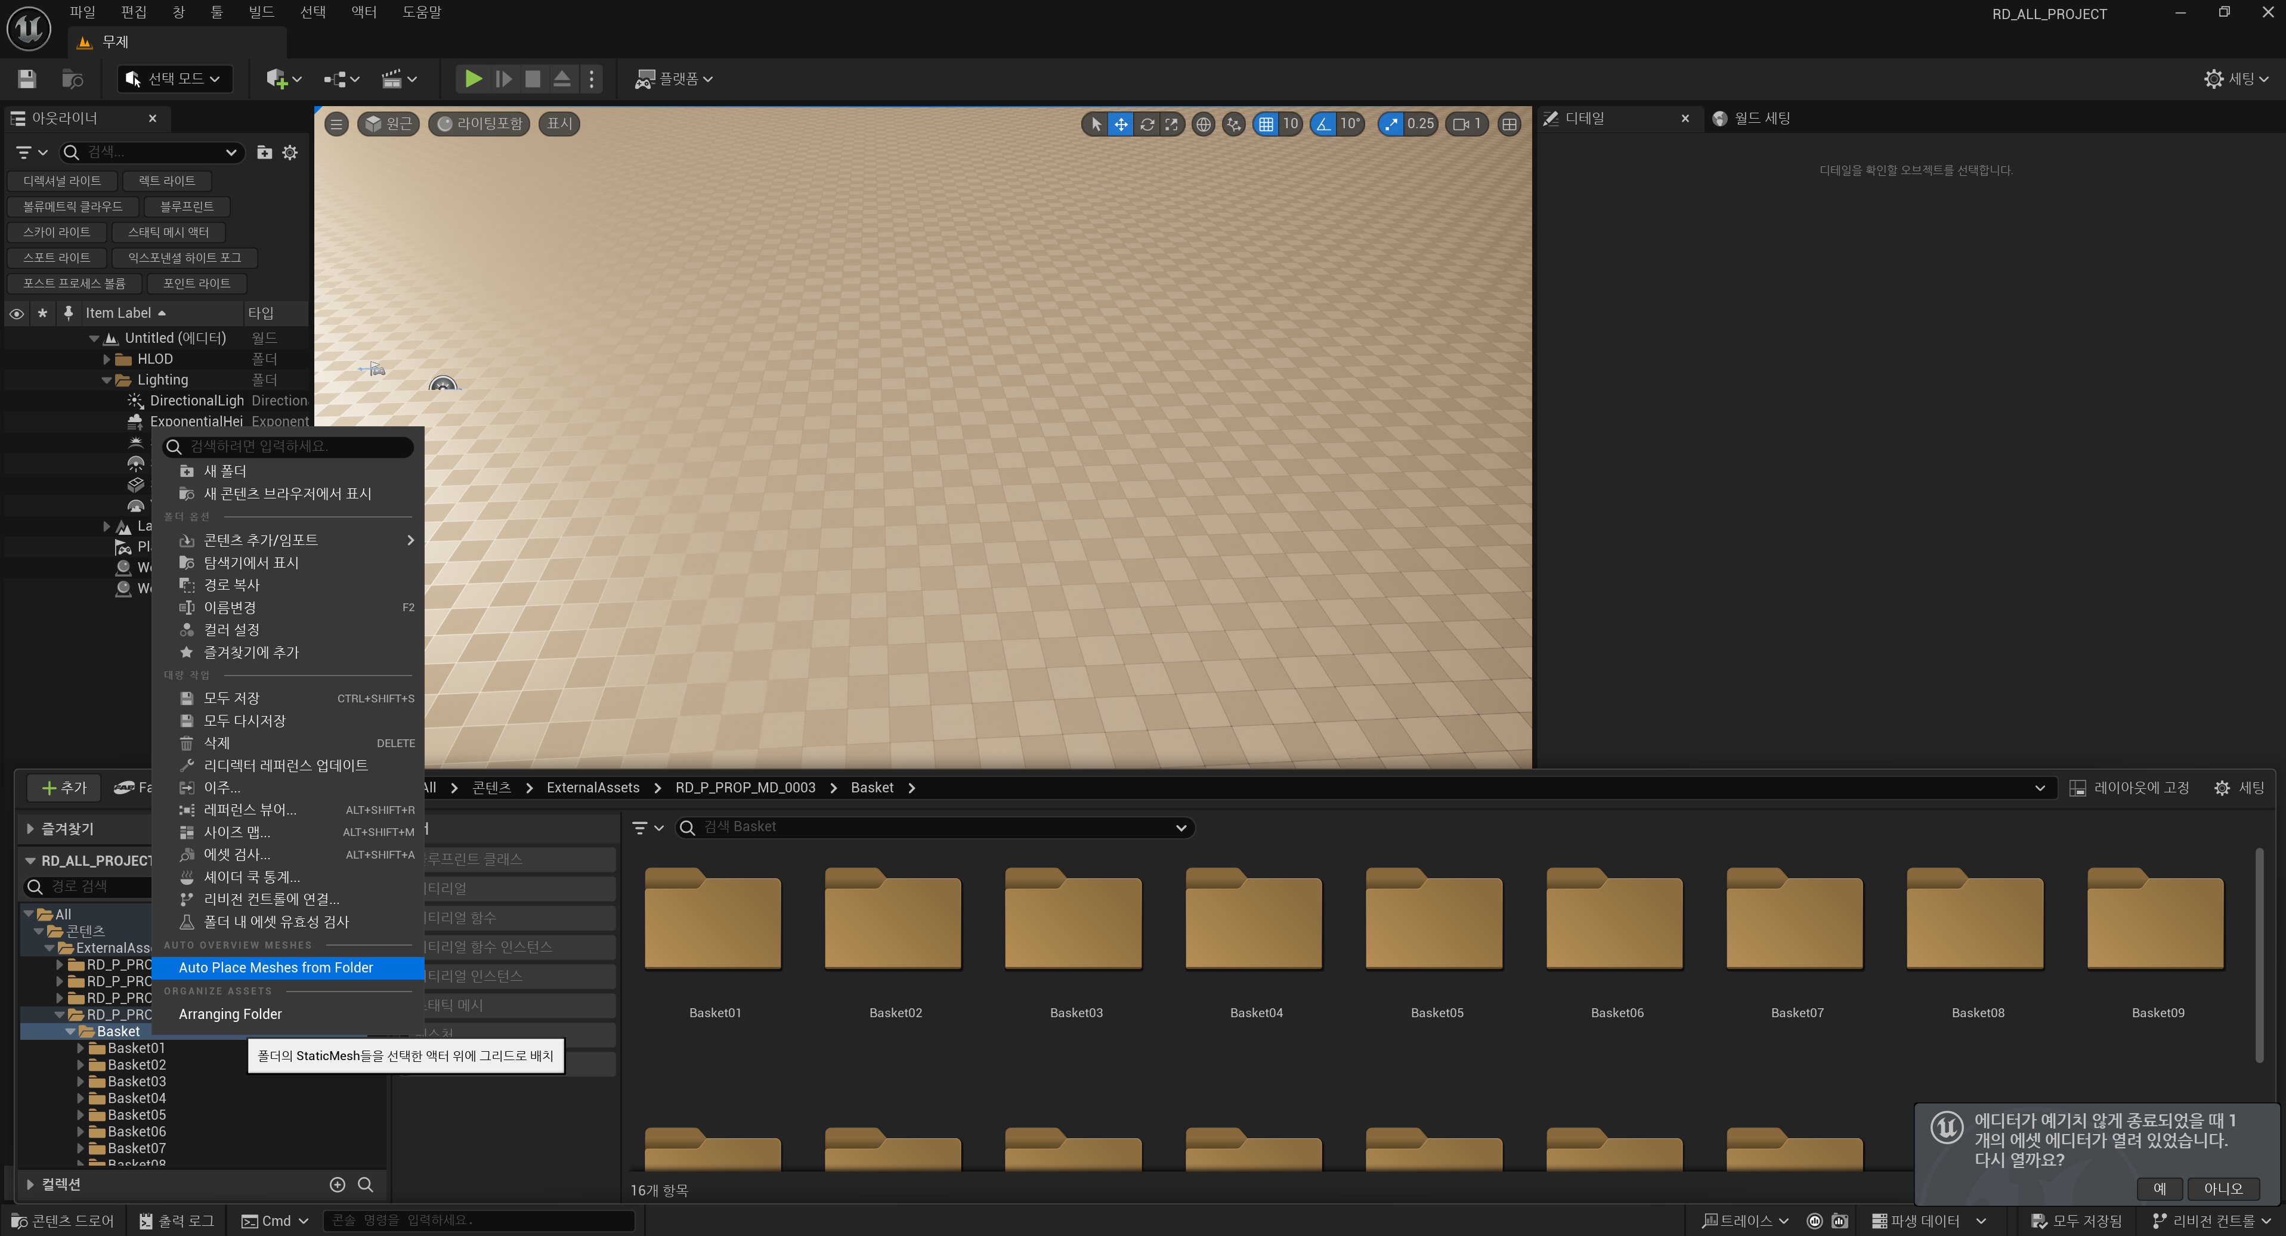
Task: Toggle rotation angle snapping in the viewport
Action: (x=1323, y=124)
